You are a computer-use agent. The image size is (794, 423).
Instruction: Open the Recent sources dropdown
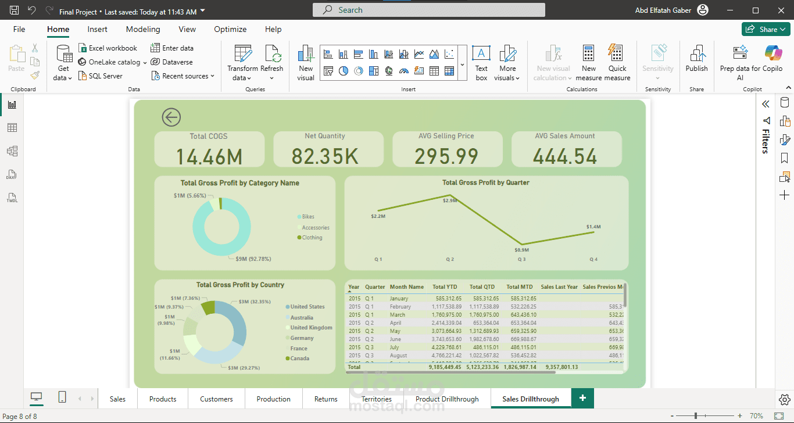coord(183,76)
